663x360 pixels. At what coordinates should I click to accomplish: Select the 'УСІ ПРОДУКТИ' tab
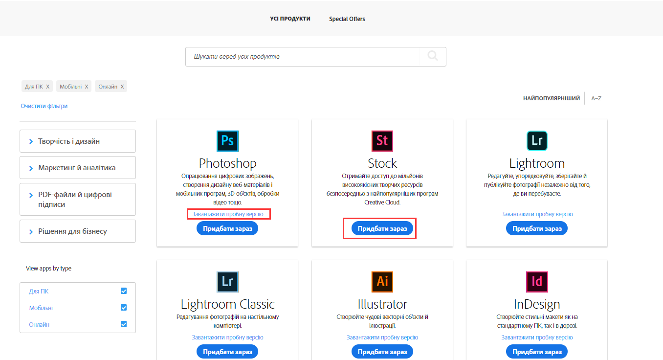point(289,19)
